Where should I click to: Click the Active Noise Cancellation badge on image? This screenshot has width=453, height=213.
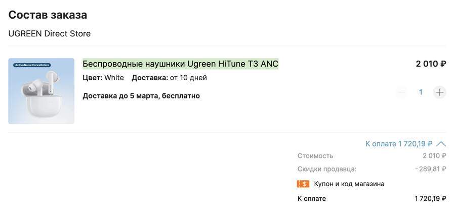pos(32,65)
